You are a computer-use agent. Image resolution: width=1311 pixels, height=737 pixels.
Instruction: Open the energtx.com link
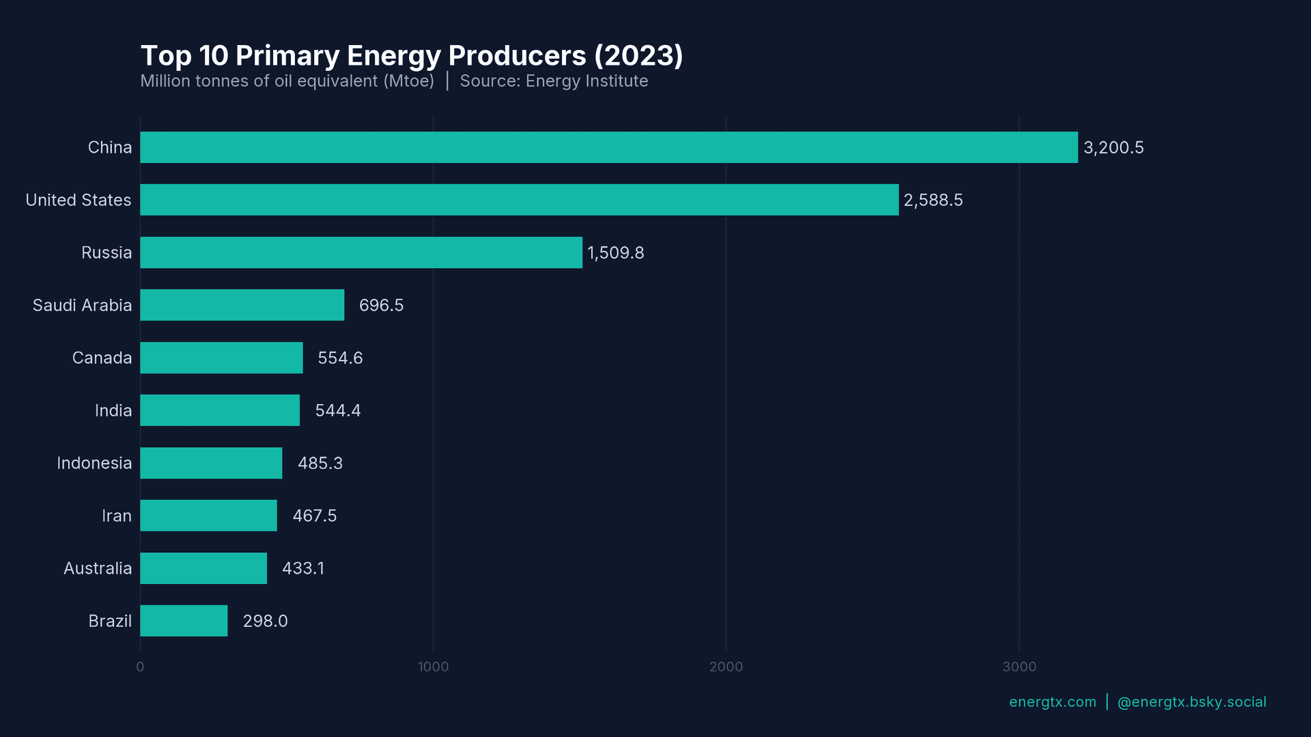[x=1051, y=702]
